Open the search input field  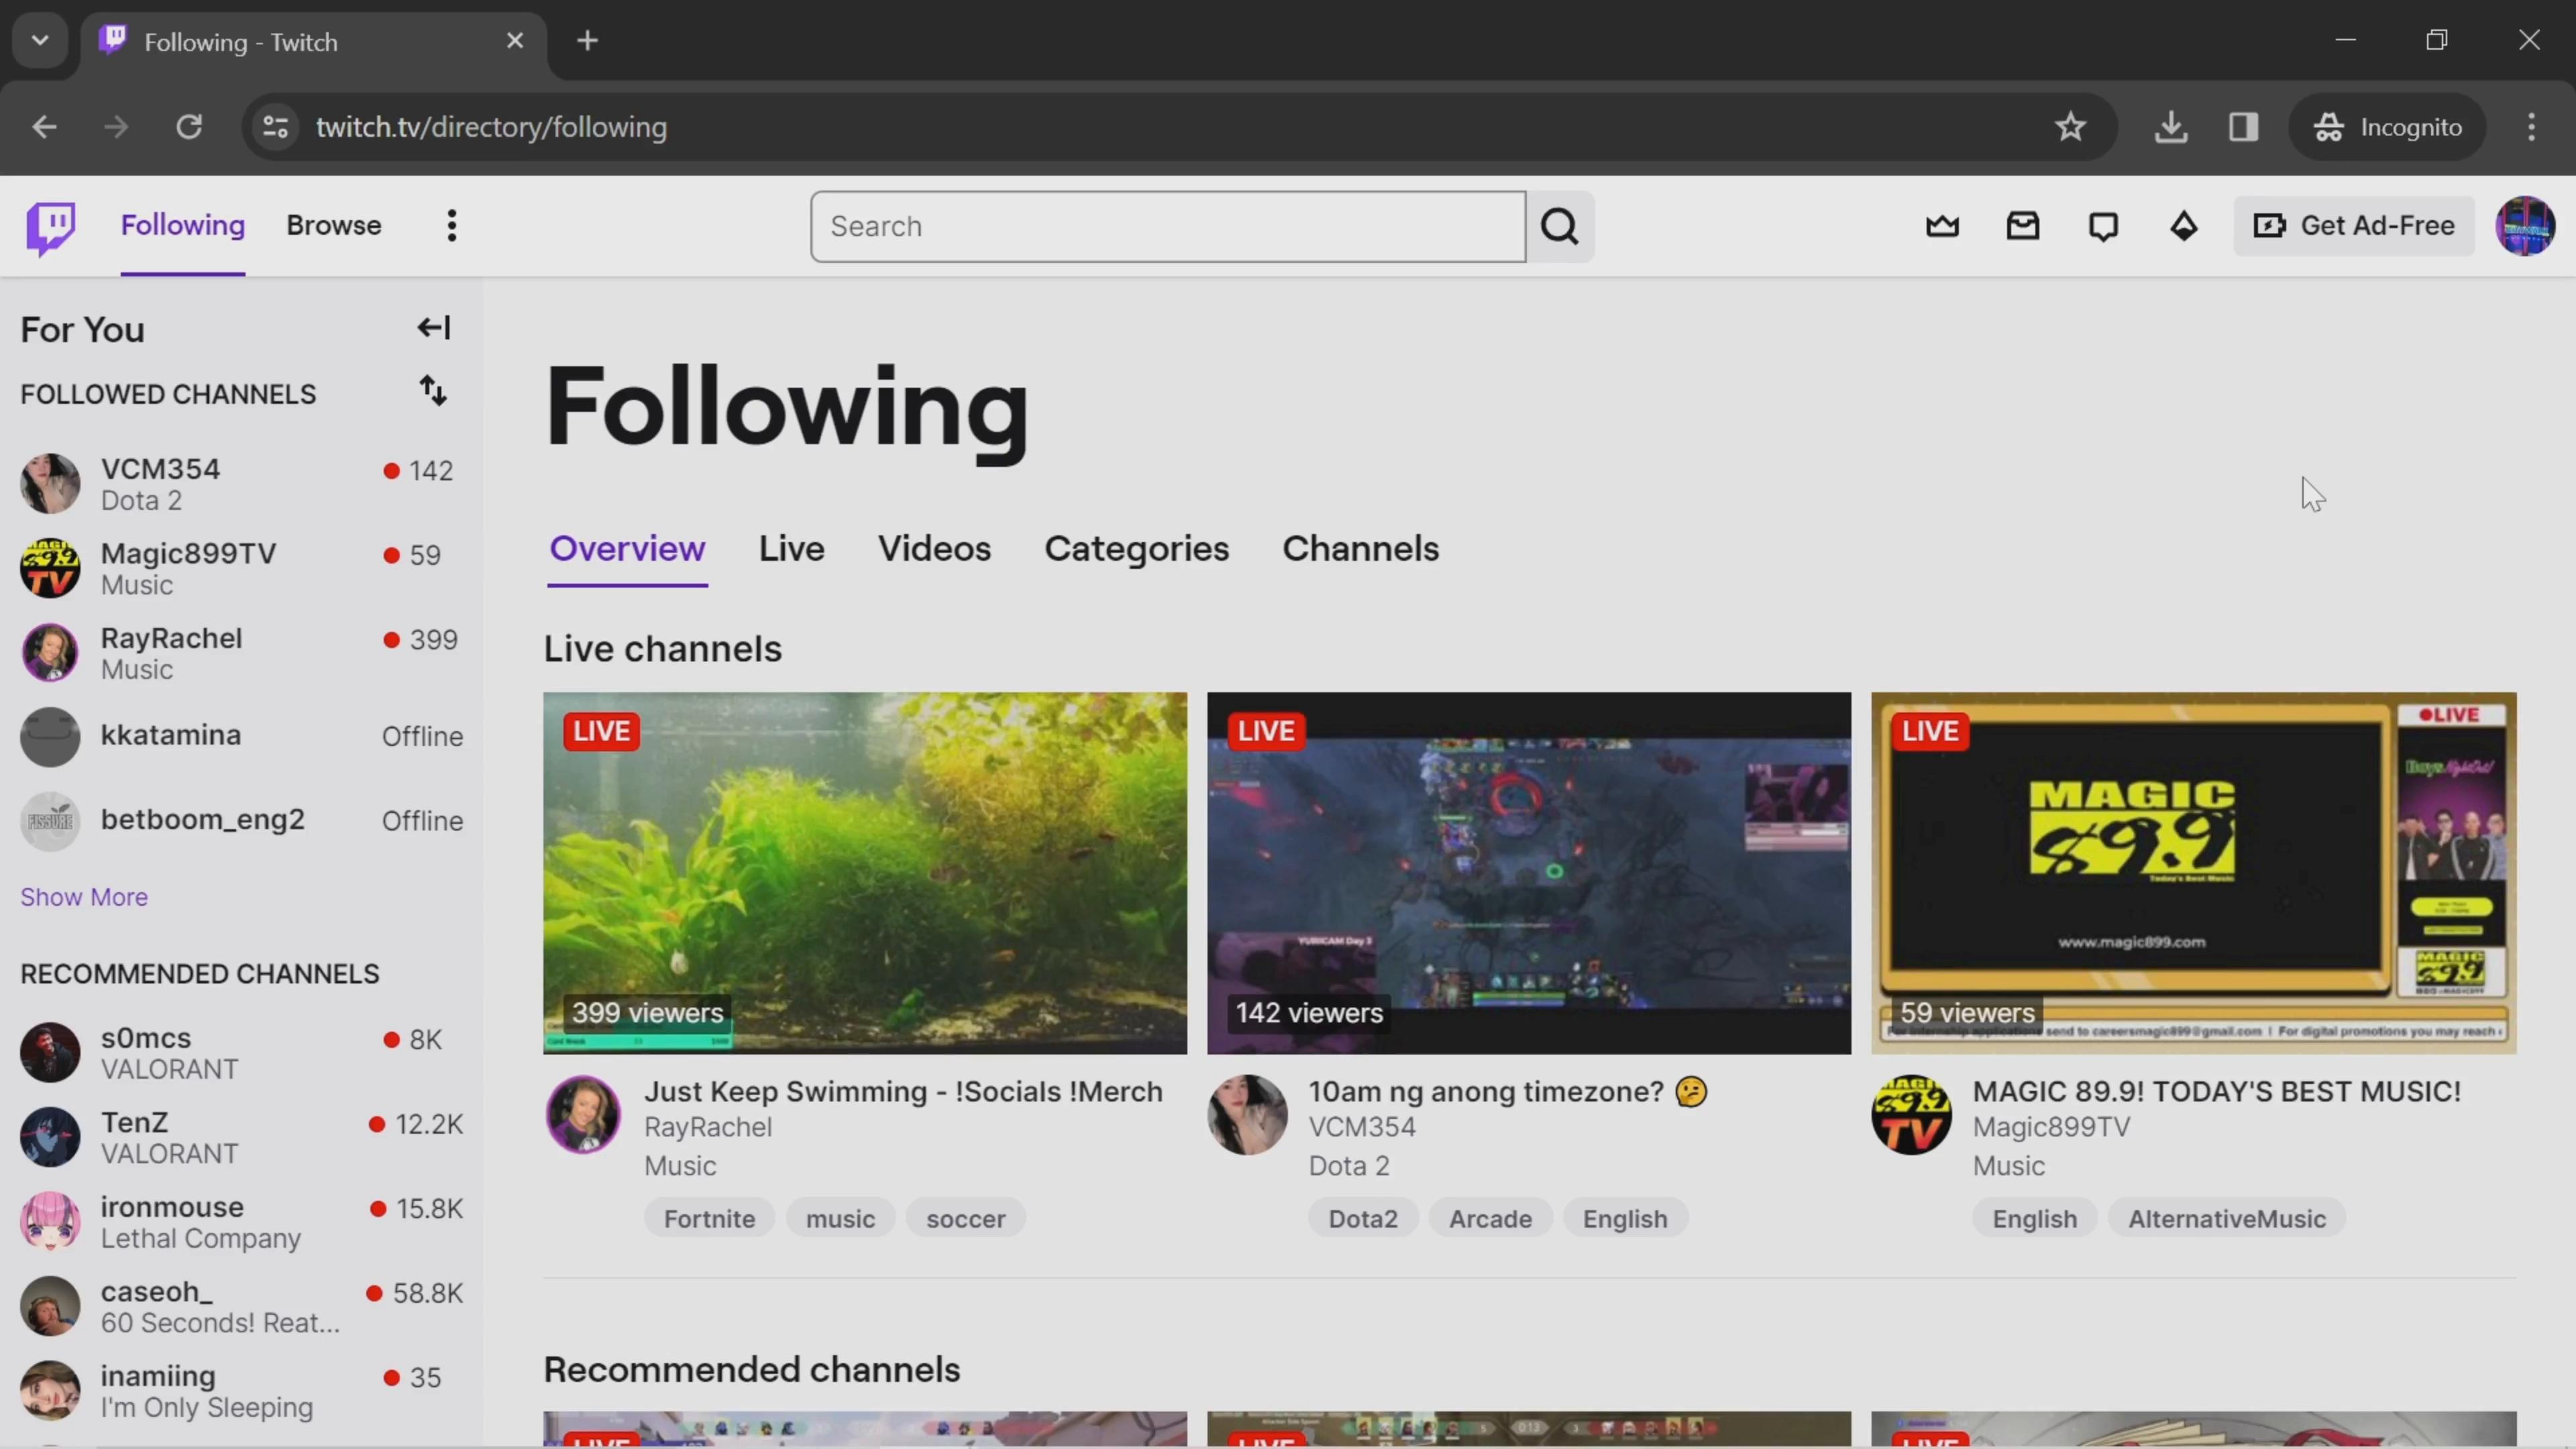pyautogui.click(x=1168, y=225)
